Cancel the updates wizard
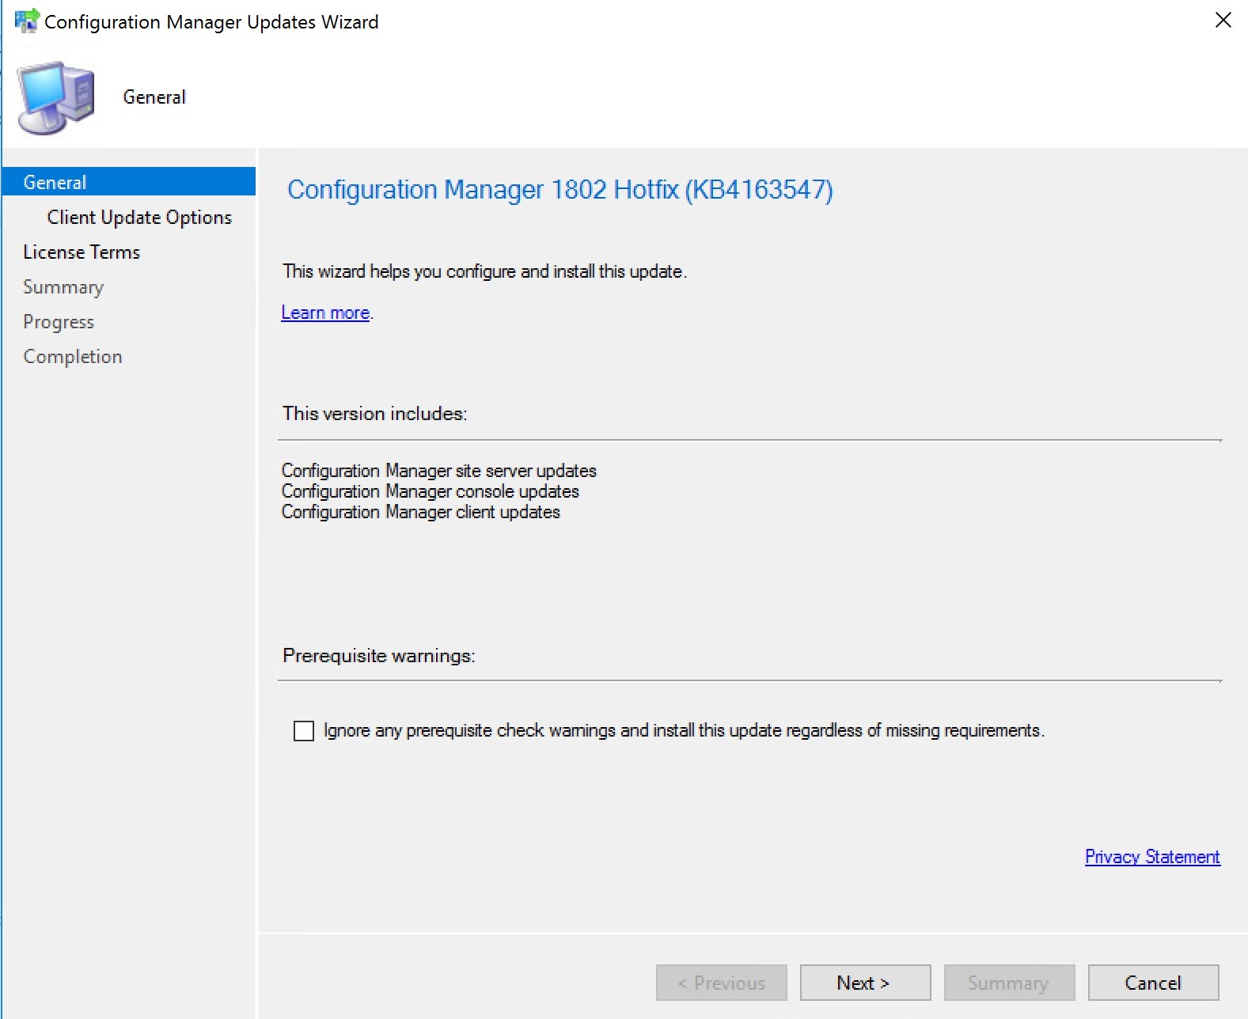Viewport: 1248px width, 1019px height. point(1153,983)
